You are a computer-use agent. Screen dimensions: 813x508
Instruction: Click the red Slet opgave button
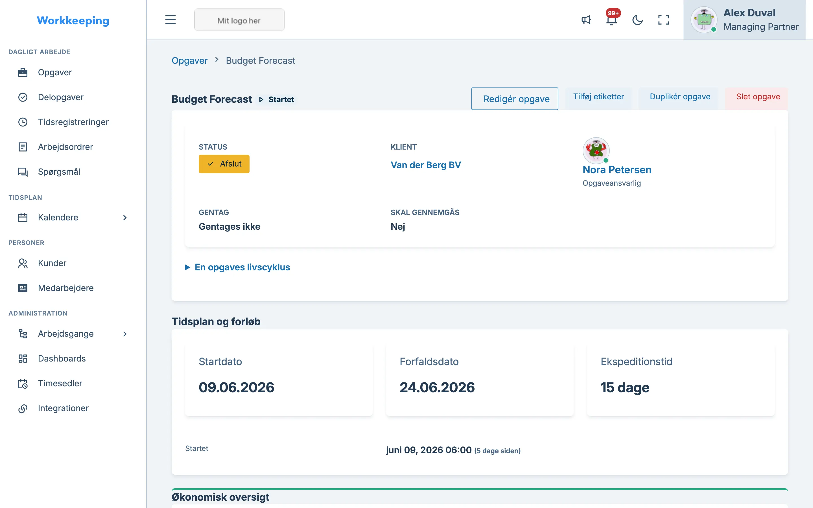[x=758, y=97]
